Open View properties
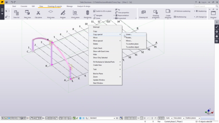The height and width of the screenshot is (123, 219). point(122,13)
